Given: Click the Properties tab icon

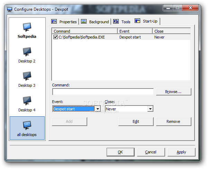Looking at the screenshot, I should coord(54,22).
